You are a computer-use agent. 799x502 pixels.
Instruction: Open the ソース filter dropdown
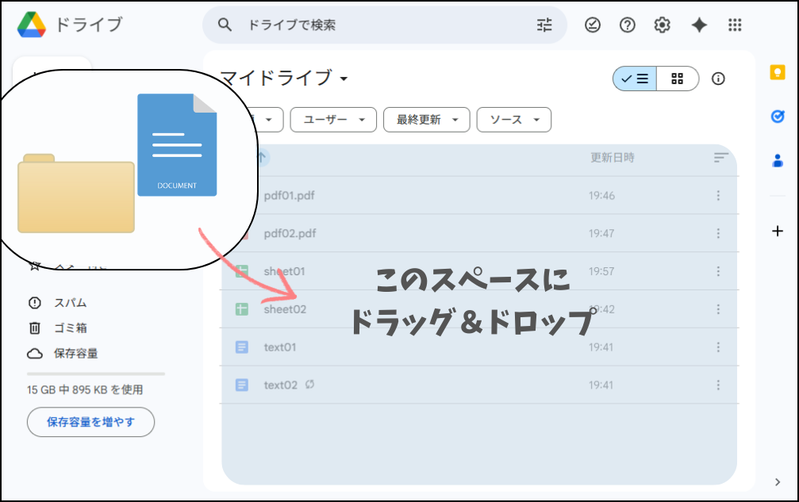(513, 120)
